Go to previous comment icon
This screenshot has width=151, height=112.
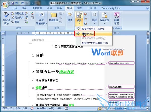click(61, 18)
